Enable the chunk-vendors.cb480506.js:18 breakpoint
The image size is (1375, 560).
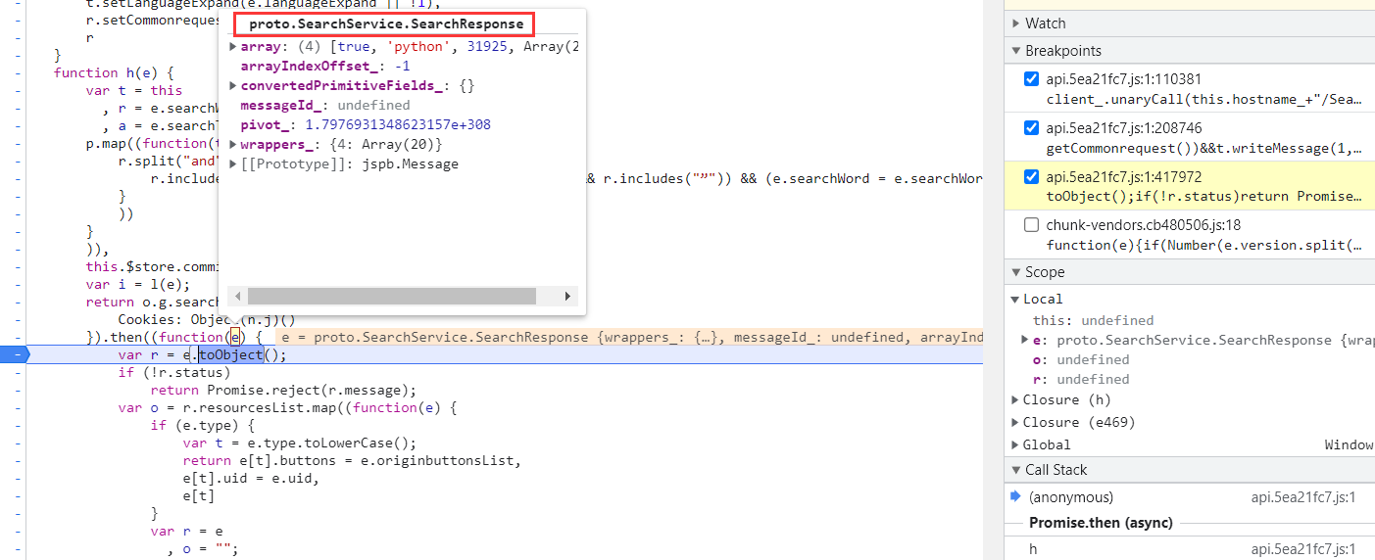click(x=1031, y=224)
